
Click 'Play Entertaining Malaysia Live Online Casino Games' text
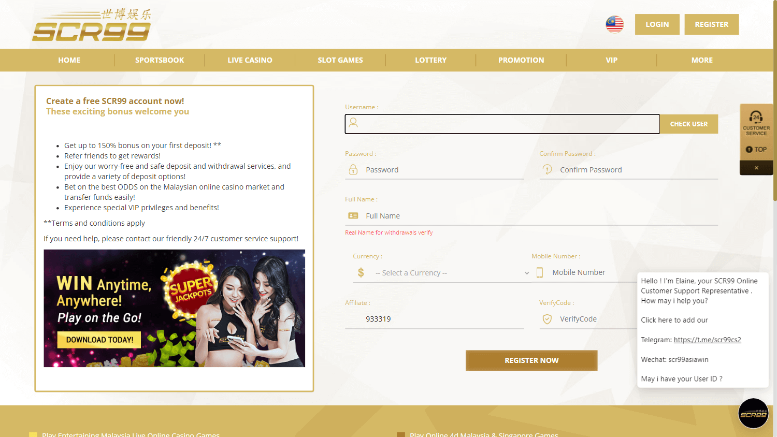[x=131, y=434]
